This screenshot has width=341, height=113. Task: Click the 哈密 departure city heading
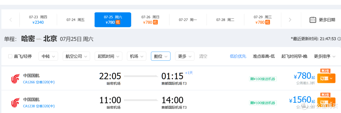(x=28, y=39)
